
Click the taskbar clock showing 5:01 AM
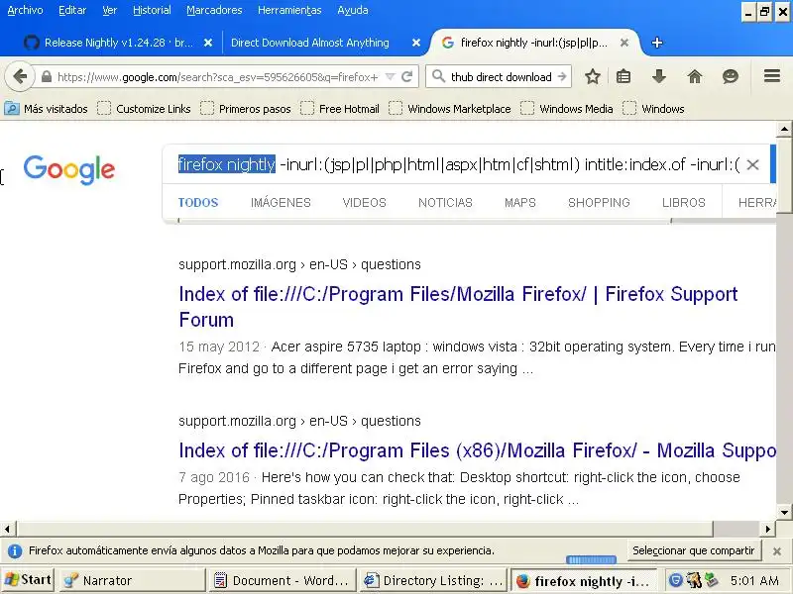(x=754, y=580)
